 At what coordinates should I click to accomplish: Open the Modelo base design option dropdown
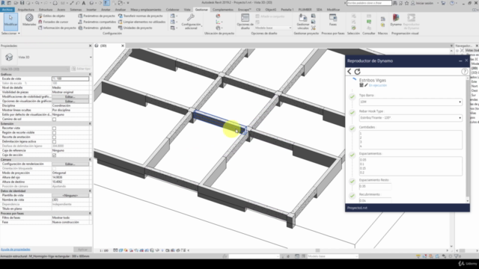click(x=273, y=28)
